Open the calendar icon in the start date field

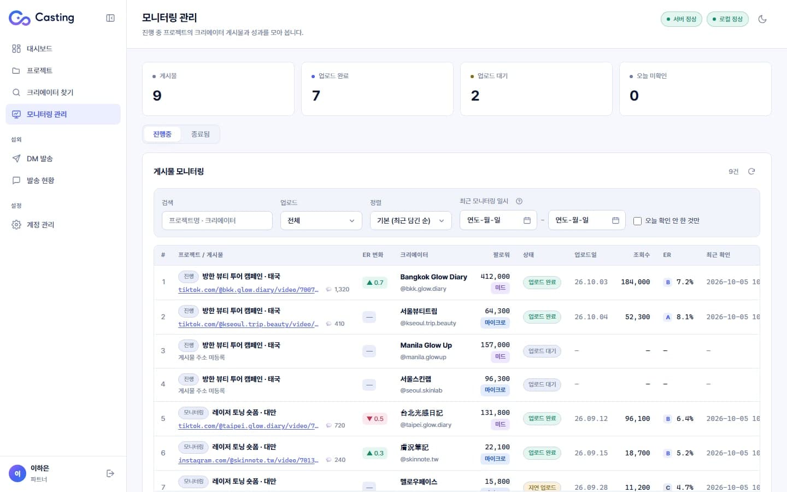(527, 220)
